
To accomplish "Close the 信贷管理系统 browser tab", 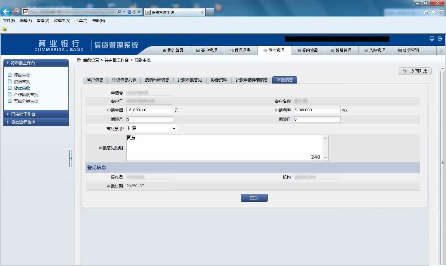I will tap(202, 12).
